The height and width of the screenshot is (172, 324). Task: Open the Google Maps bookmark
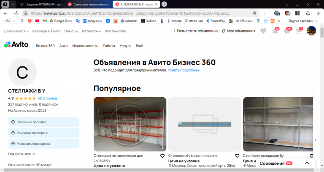258,21
